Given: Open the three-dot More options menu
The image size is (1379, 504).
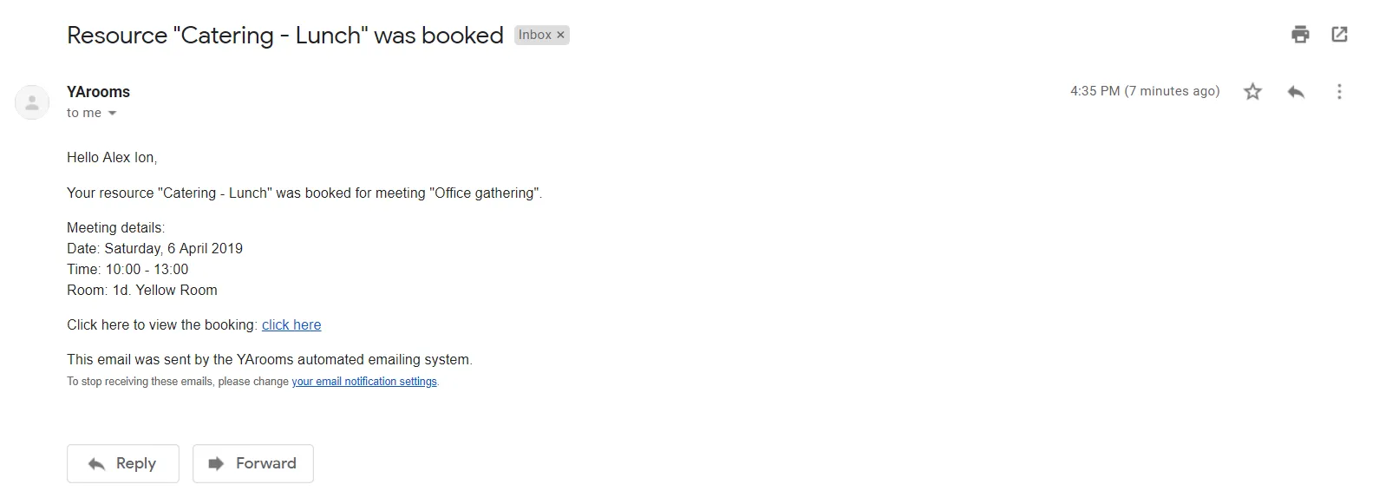Looking at the screenshot, I should [x=1339, y=91].
